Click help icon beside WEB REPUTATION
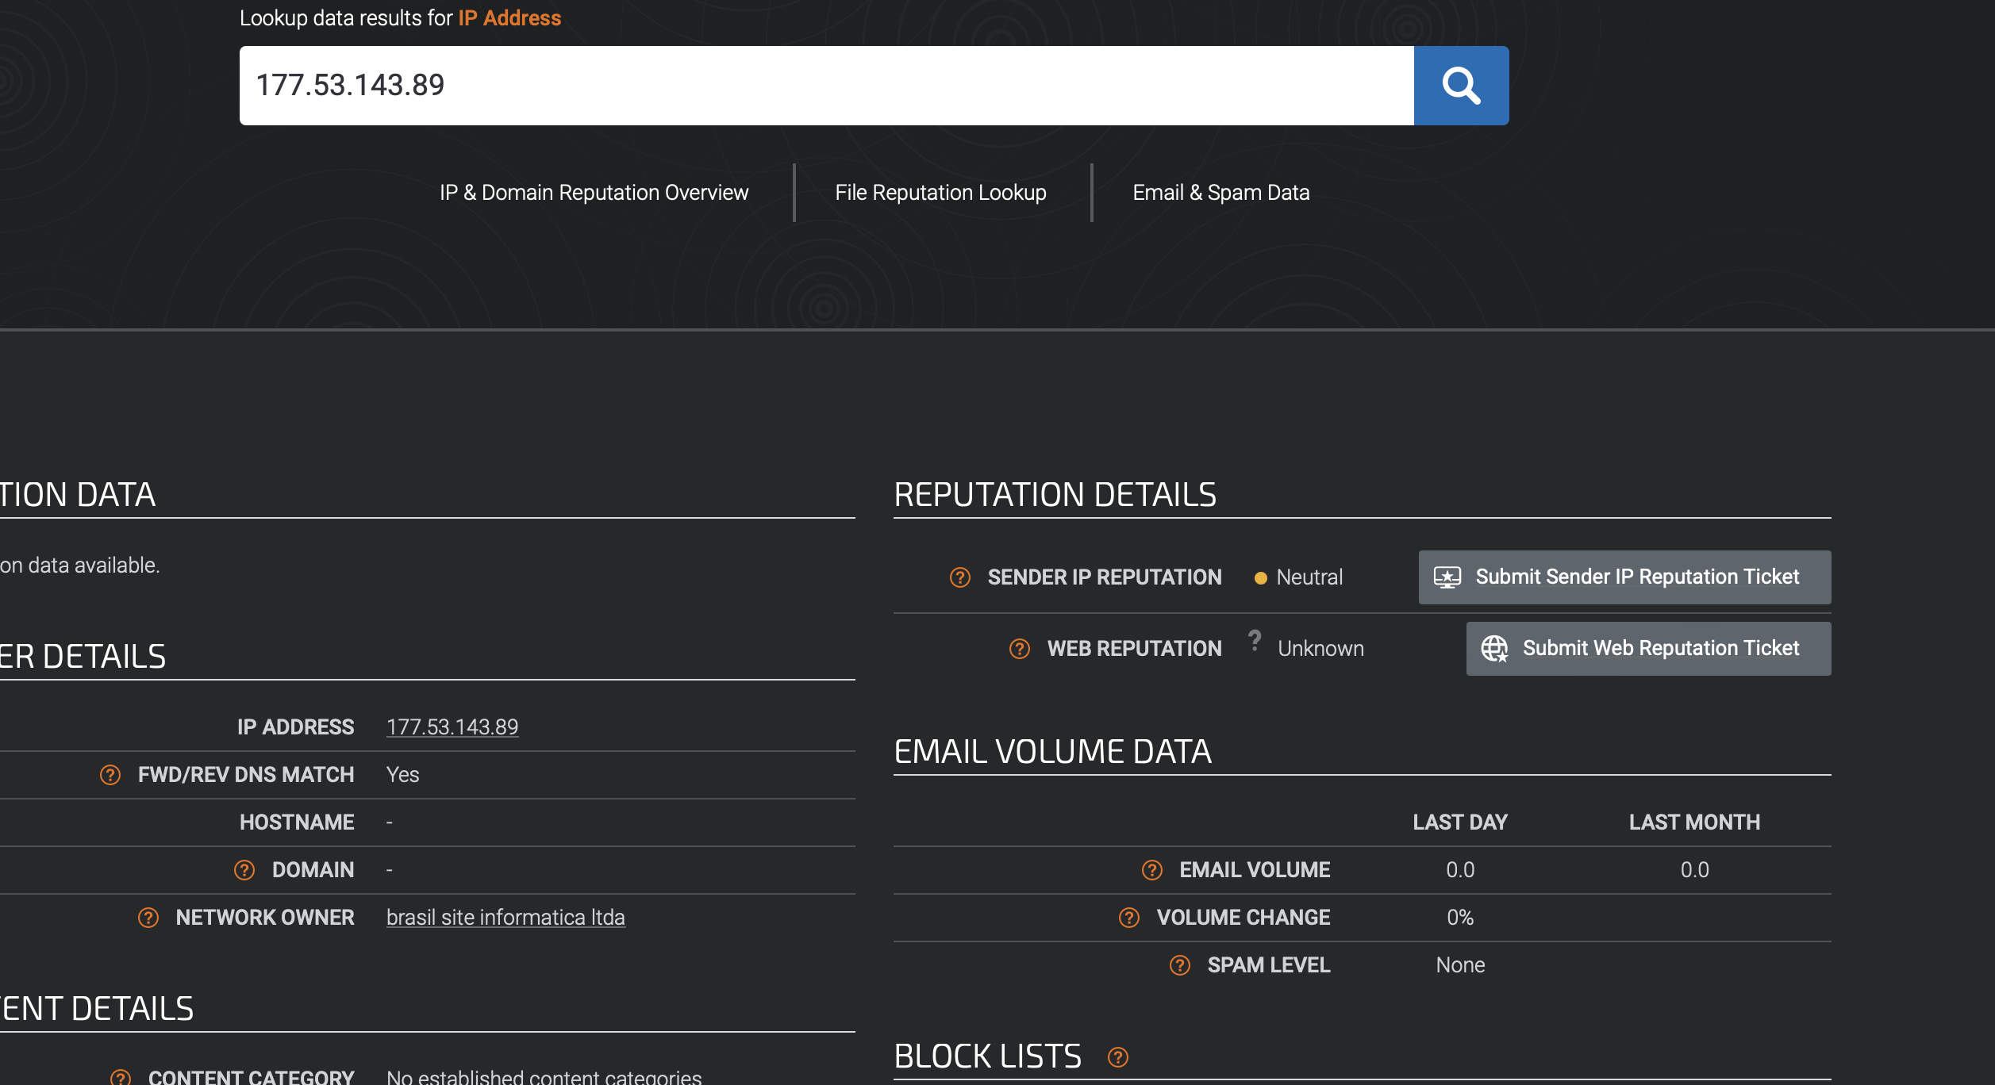The image size is (1995, 1085). pos(1020,649)
